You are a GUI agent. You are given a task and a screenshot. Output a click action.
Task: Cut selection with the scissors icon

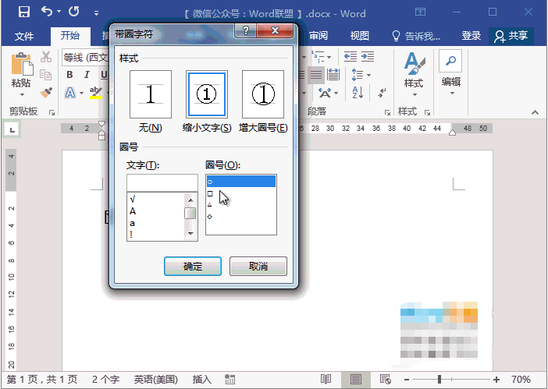tap(46, 57)
